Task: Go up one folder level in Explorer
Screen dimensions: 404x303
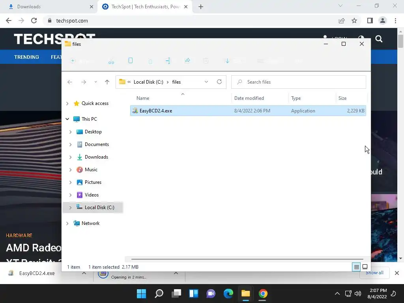Action: coord(107,82)
